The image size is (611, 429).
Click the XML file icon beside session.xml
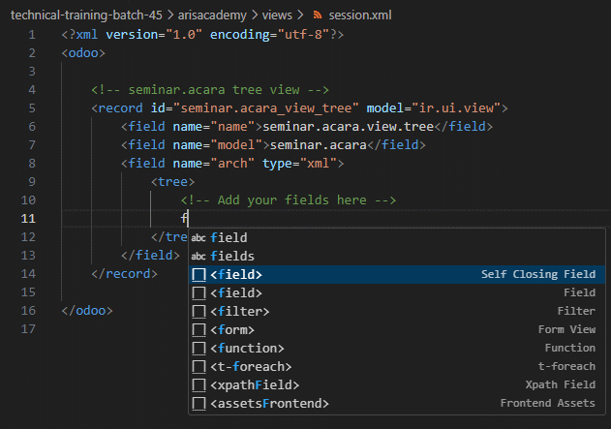coord(318,15)
